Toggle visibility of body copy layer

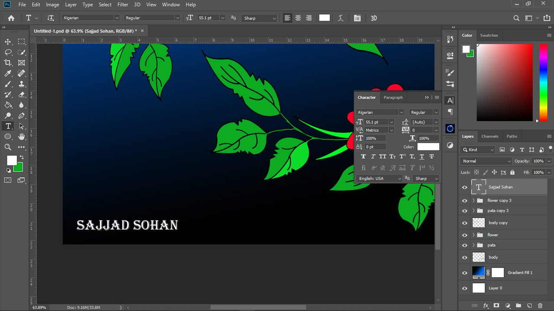pos(465,223)
